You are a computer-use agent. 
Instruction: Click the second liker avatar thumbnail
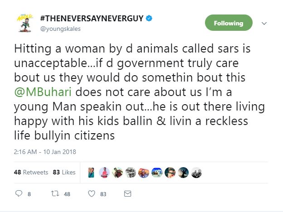(x=105, y=173)
